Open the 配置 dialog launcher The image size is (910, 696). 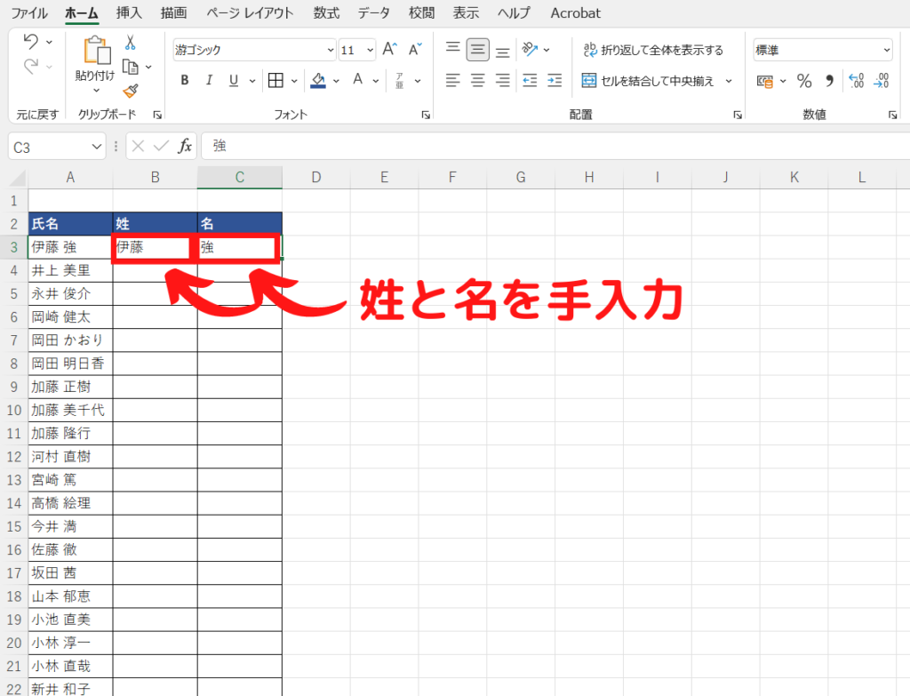tap(738, 115)
